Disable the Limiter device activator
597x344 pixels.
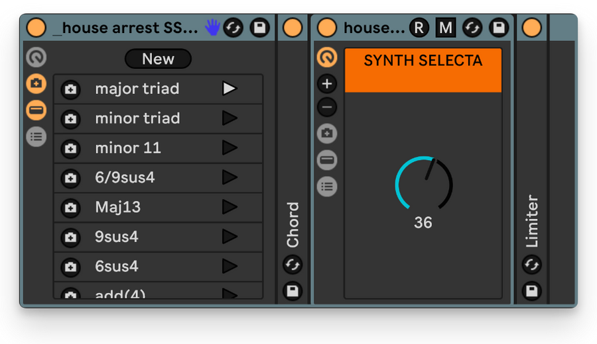pyautogui.click(x=531, y=28)
